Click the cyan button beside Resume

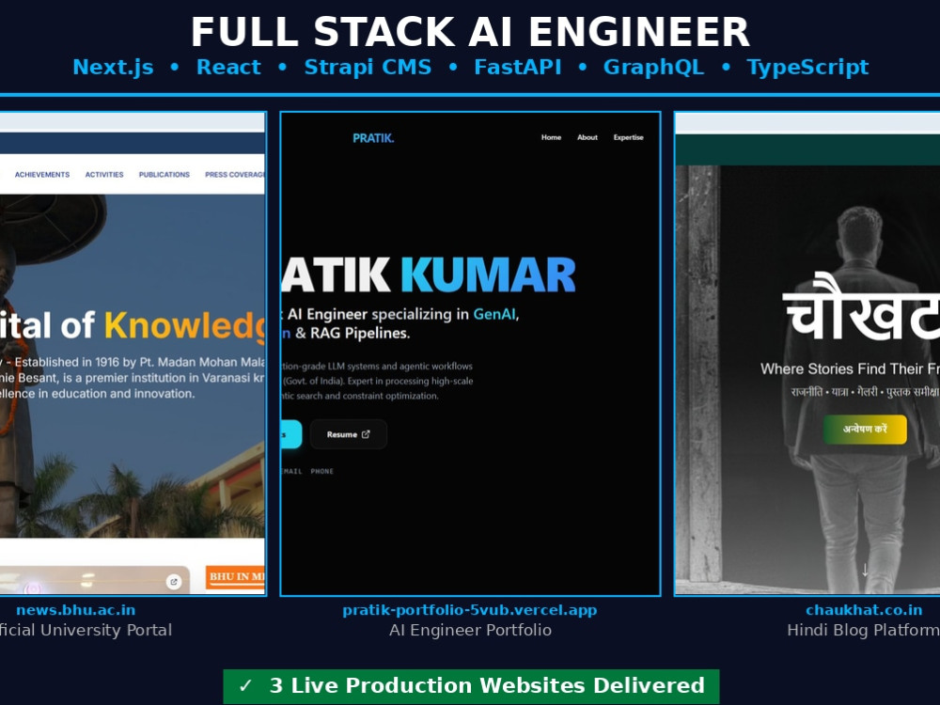pos(291,434)
